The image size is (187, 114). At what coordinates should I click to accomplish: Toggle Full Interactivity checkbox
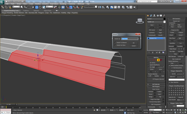coord(172,68)
